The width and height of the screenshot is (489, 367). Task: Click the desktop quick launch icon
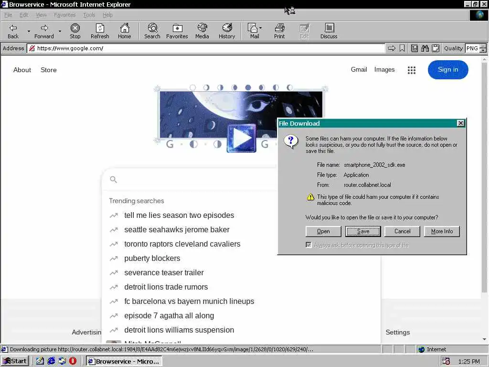(x=62, y=361)
